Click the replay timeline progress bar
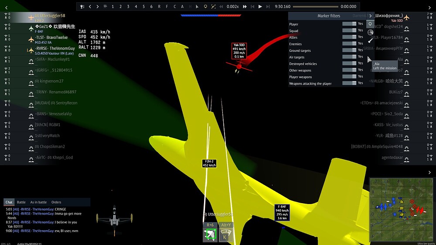 (x=316, y=7)
